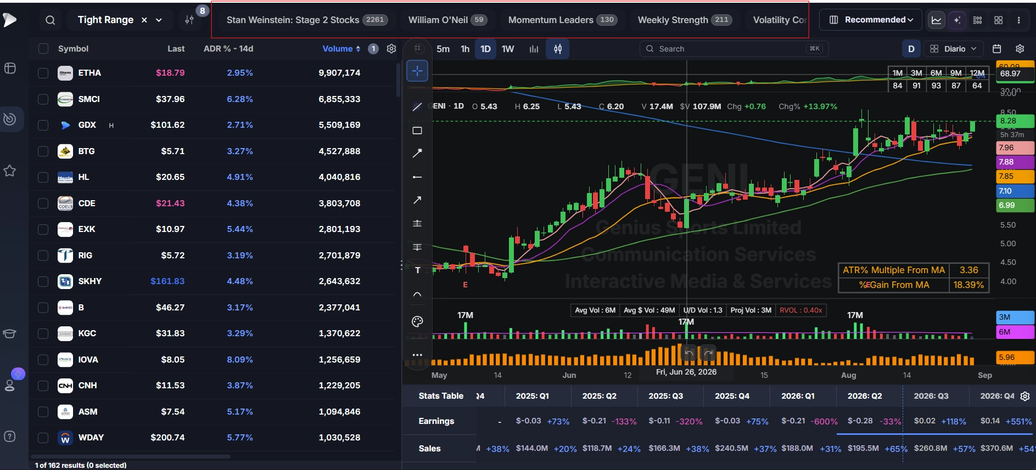
Task: Select the trend line drawing tool
Action: [x=417, y=107]
